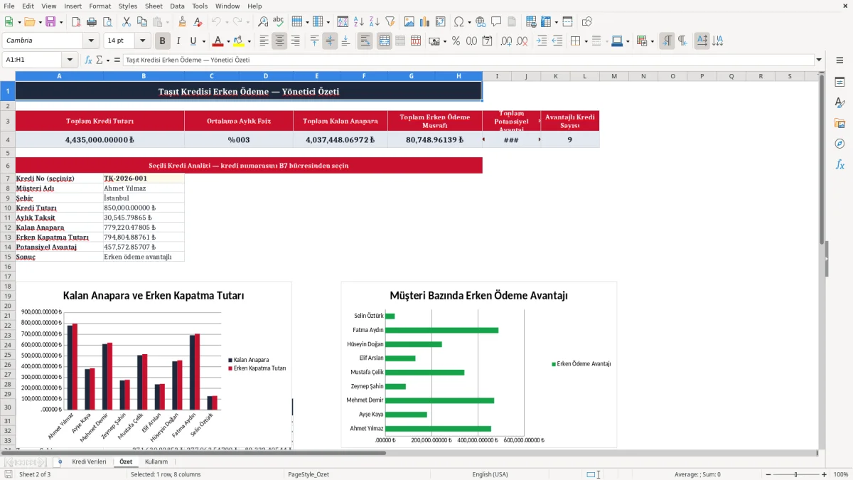Open Print Preview toggle icon
Viewport: 853px width, 480px height.
108,22
